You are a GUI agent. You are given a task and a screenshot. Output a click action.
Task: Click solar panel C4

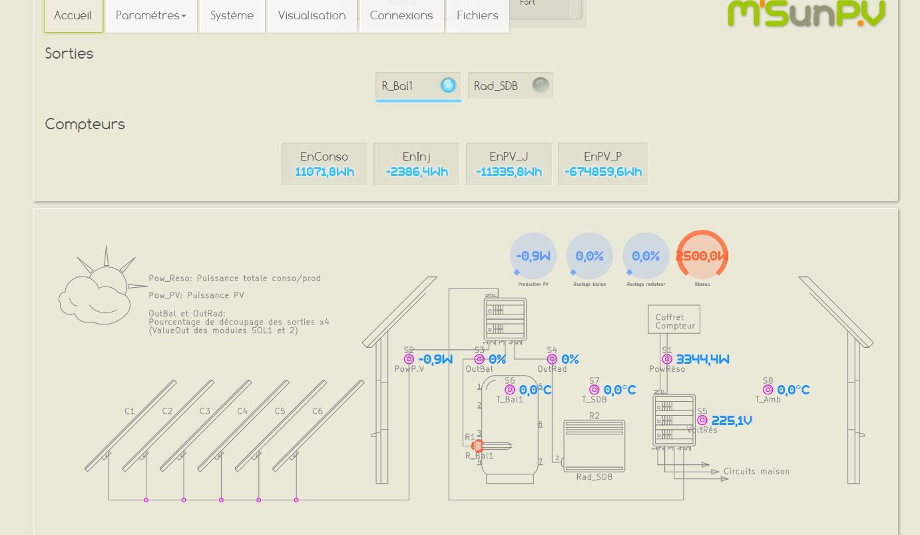[243, 426]
